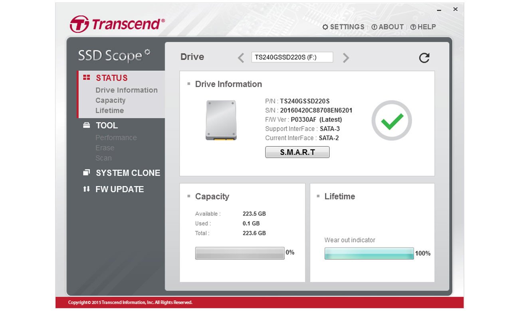519x311 pixels.
Task: Click the wear out indicator bar
Action: 369,253
